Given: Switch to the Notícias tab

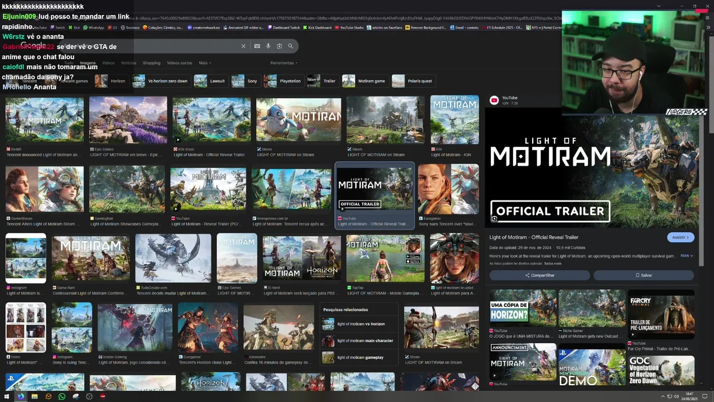Looking at the screenshot, I should tap(128, 63).
